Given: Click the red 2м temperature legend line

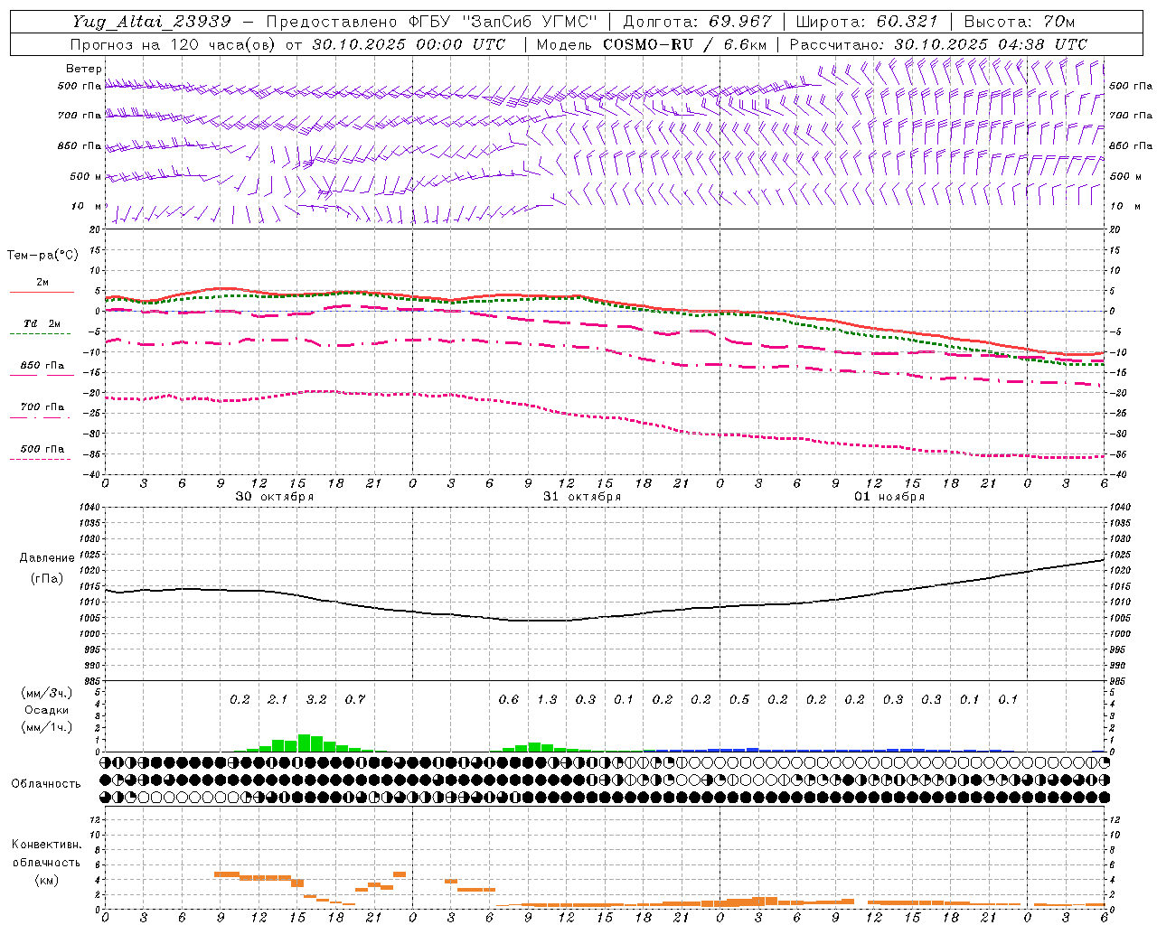Looking at the screenshot, I should click(42, 293).
